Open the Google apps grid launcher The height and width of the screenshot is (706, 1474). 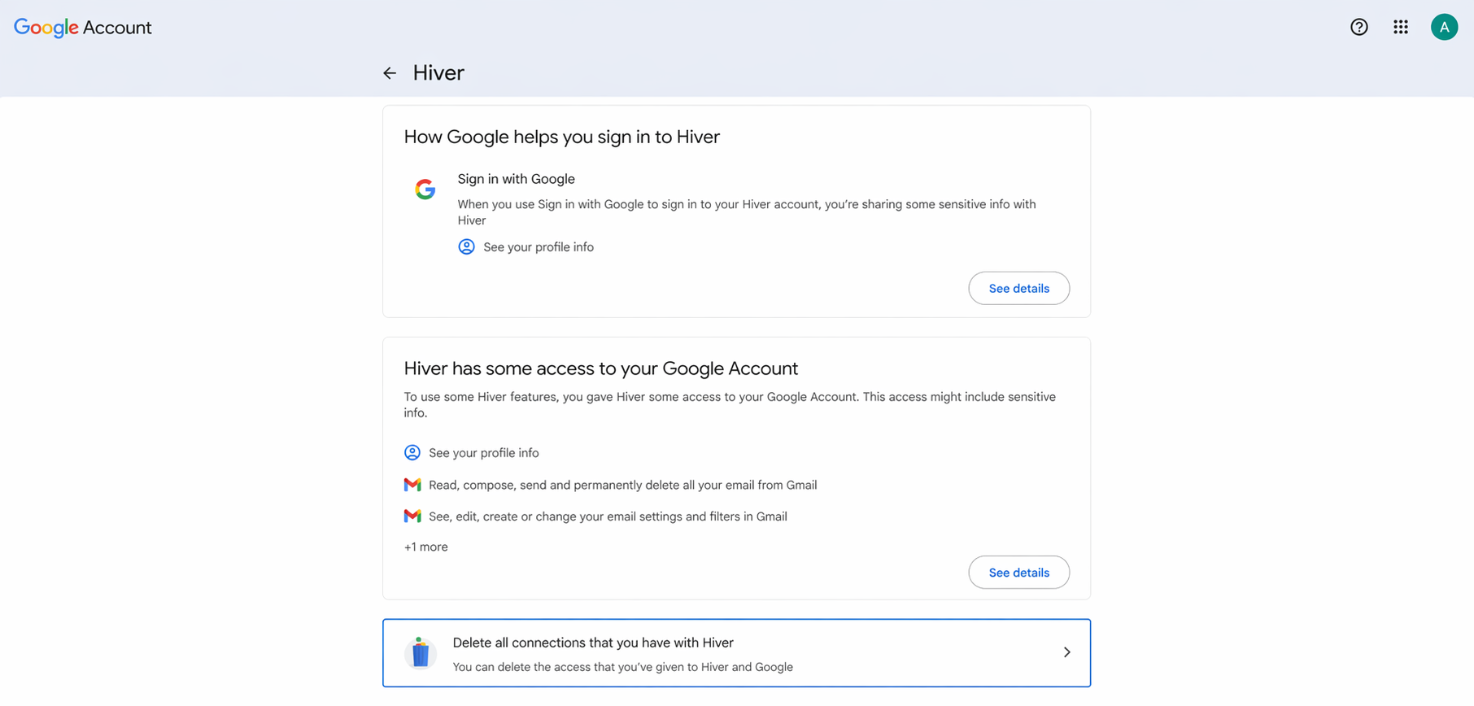point(1400,27)
